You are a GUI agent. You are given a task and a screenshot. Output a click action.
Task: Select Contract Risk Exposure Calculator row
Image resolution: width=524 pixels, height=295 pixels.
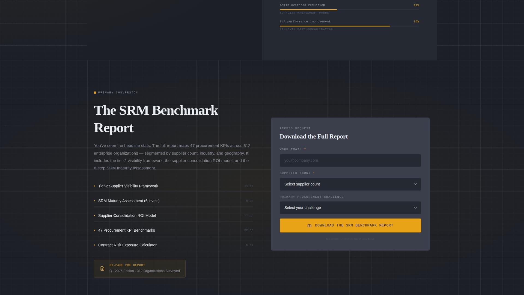(x=174, y=245)
